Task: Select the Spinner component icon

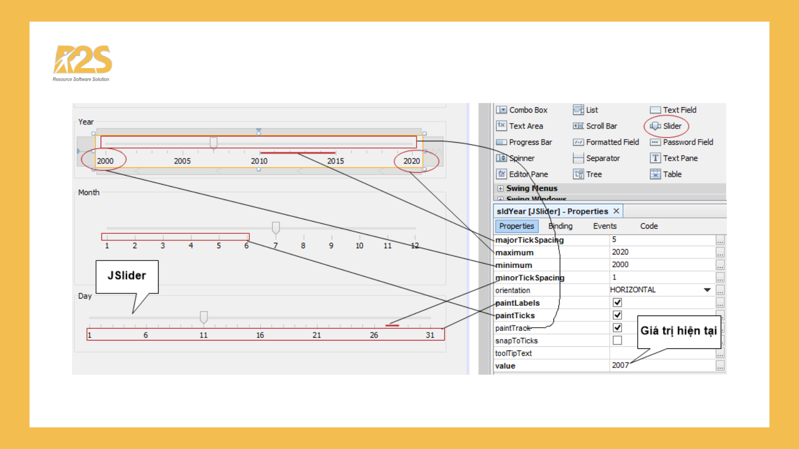Action: (501, 158)
